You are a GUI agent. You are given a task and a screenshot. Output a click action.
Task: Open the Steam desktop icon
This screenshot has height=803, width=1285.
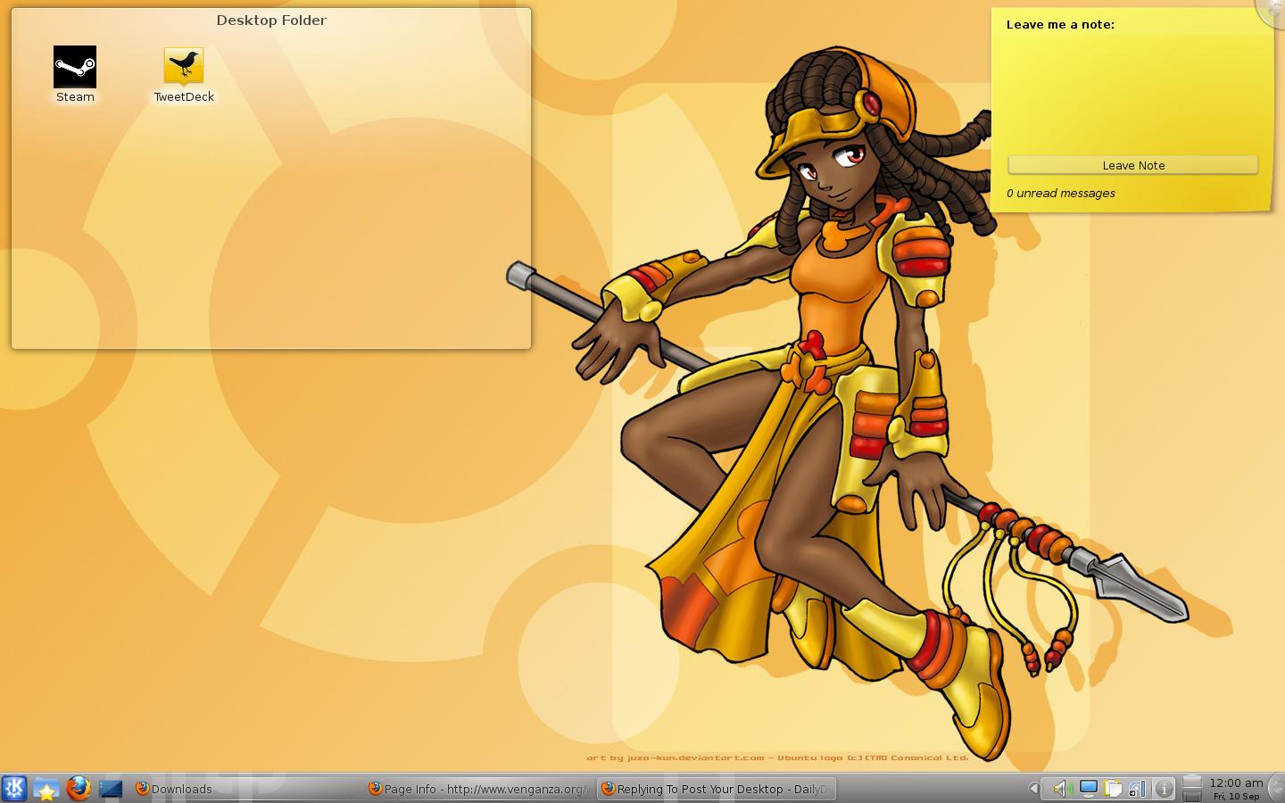click(x=75, y=75)
